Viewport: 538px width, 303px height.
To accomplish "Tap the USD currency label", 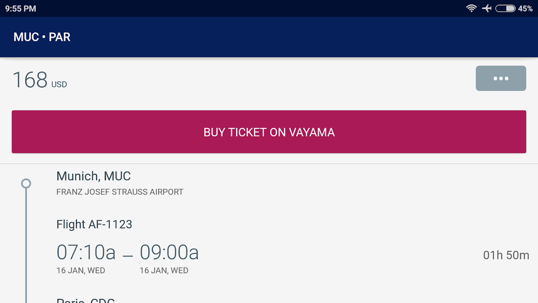I will [x=59, y=84].
